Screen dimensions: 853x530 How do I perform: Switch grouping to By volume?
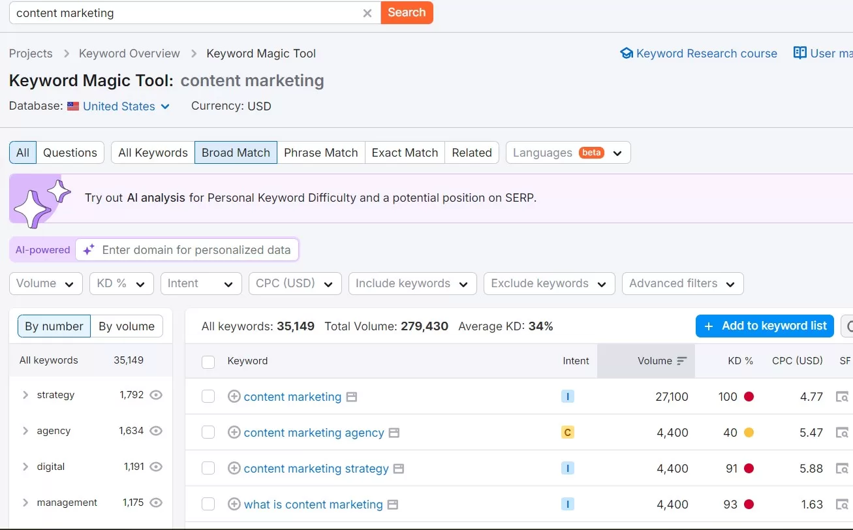click(127, 326)
